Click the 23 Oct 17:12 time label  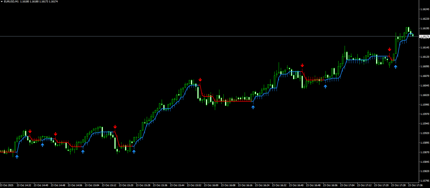click(364, 185)
